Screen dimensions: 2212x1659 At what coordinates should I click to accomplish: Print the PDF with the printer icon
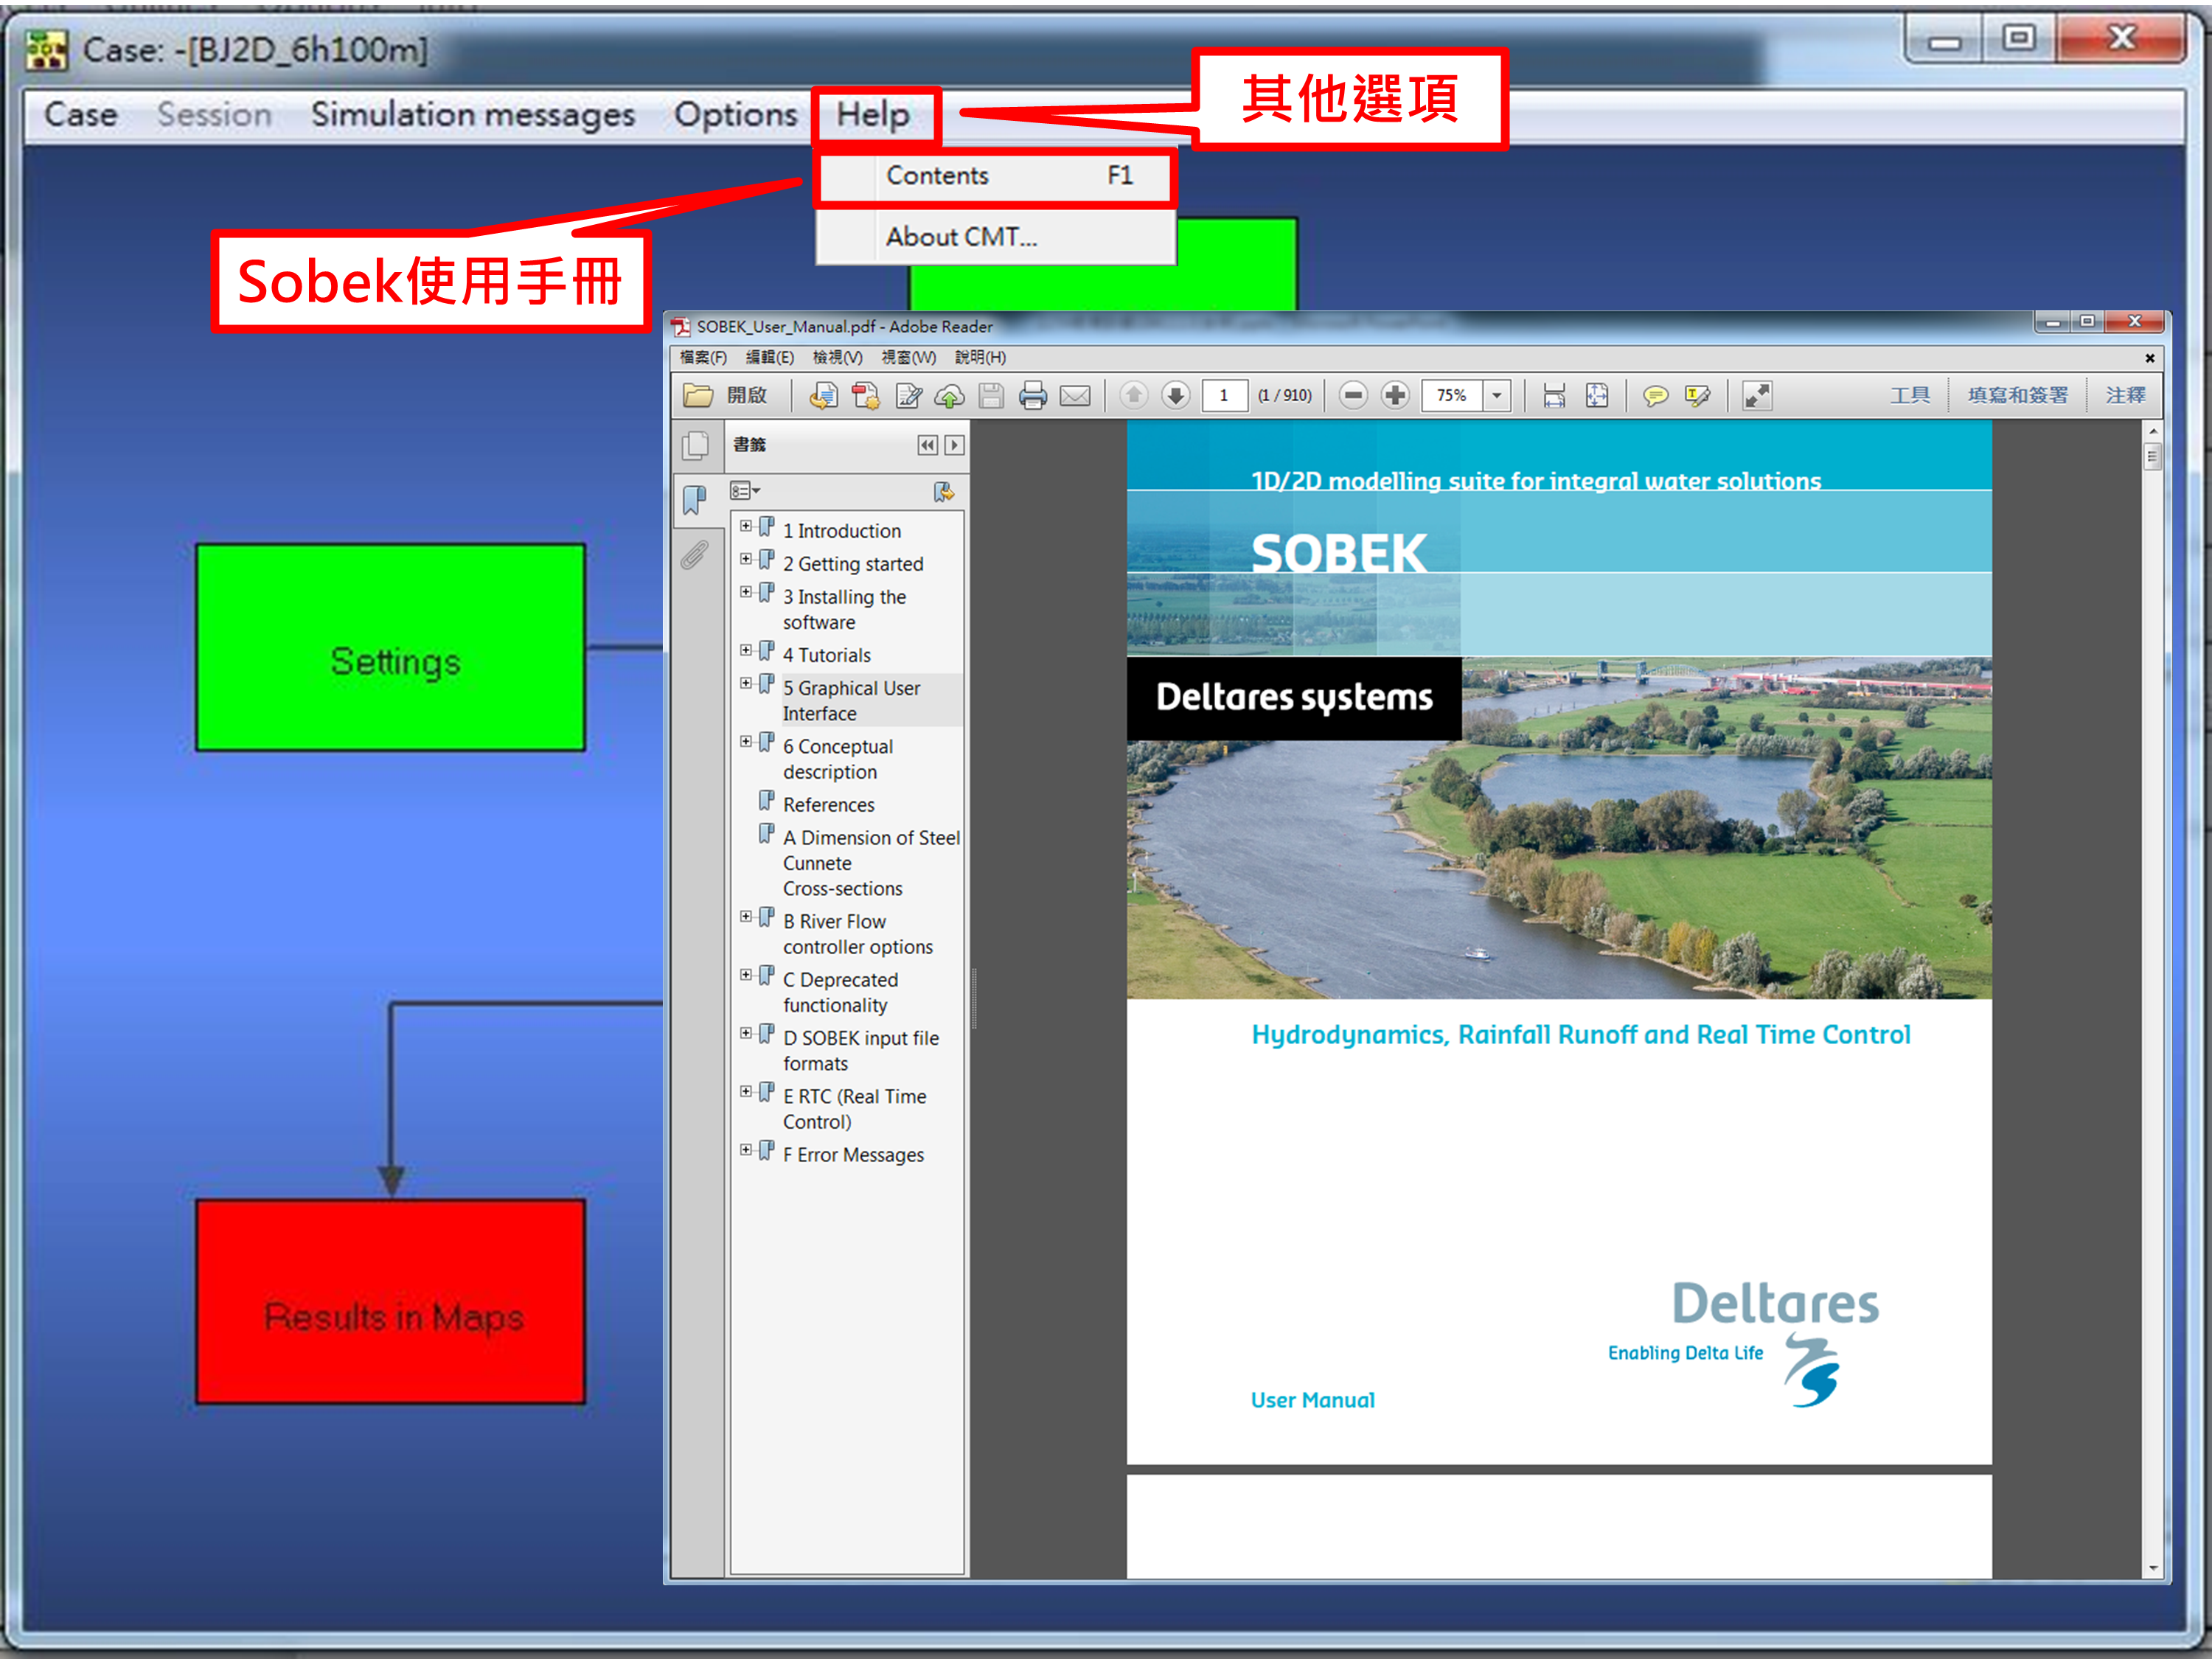[x=1033, y=396]
